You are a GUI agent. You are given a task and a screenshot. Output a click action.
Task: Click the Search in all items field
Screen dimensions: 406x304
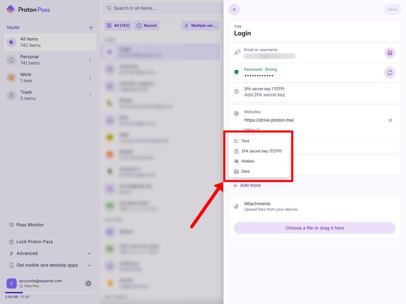pos(162,8)
